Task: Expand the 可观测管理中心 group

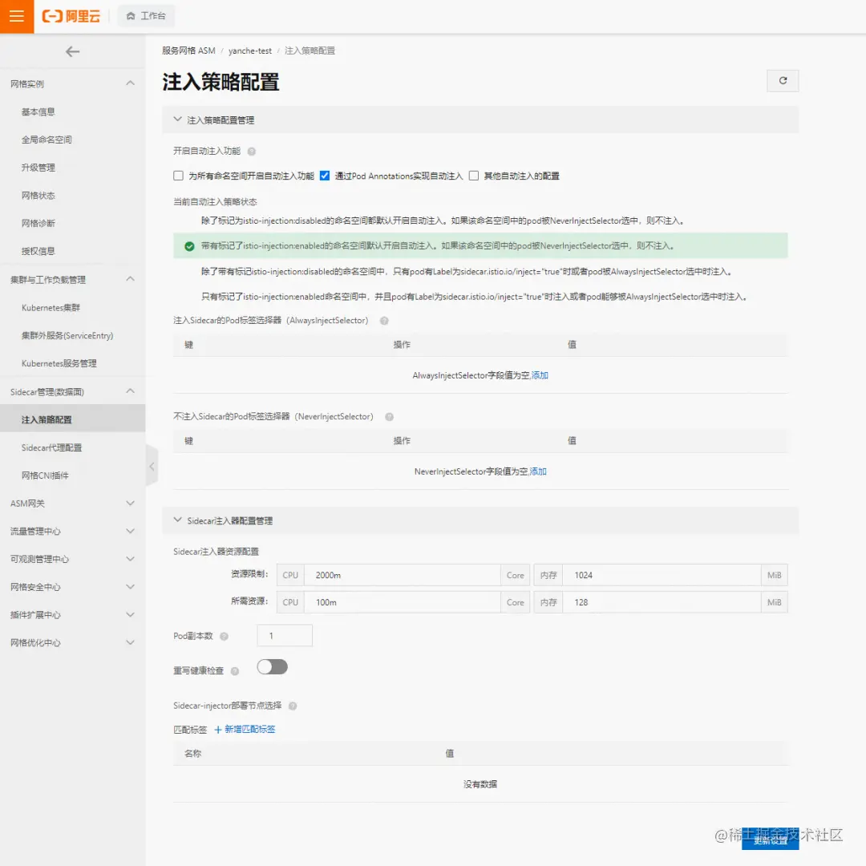Action: click(x=131, y=559)
